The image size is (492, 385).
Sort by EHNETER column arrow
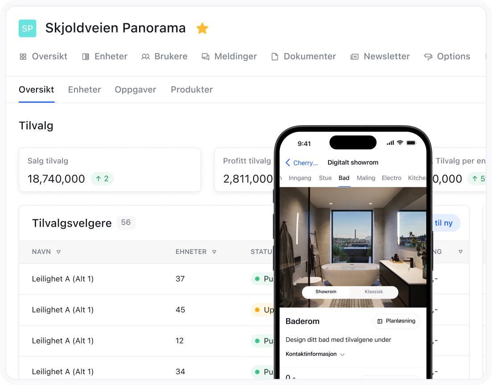[x=214, y=252]
